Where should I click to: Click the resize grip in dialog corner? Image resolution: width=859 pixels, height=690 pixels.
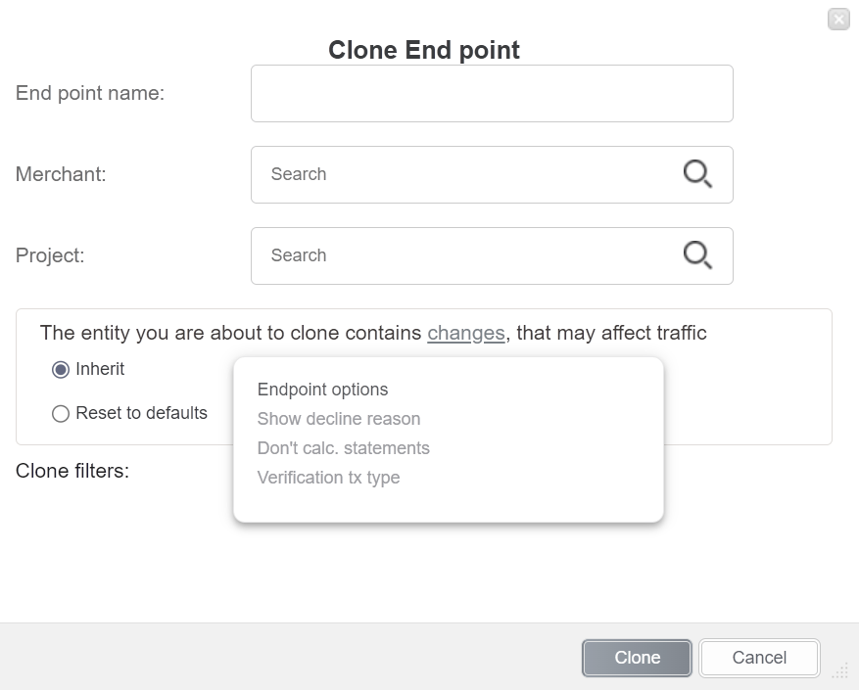click(840, 671)
